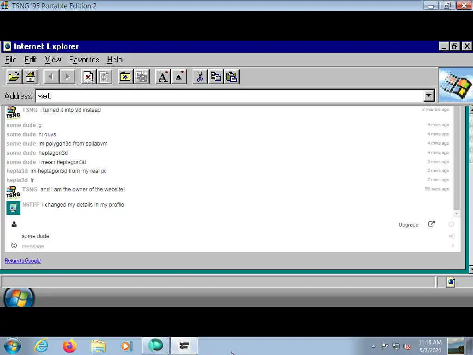
Task: Click the chat scrollbar down arrow
Action: pyautogui.click(x=456, y=213)
